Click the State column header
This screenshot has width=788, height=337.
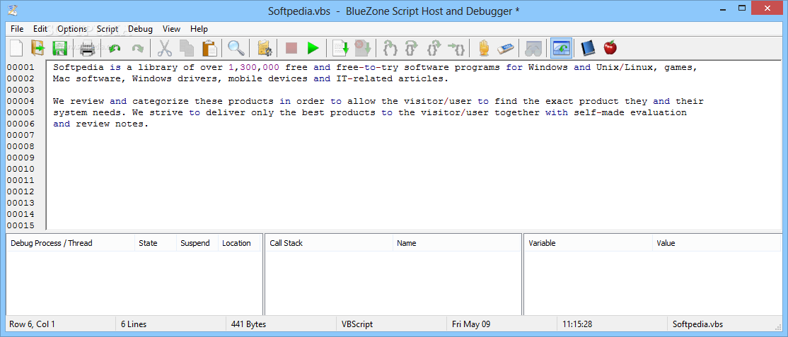(x=156, y=243)
